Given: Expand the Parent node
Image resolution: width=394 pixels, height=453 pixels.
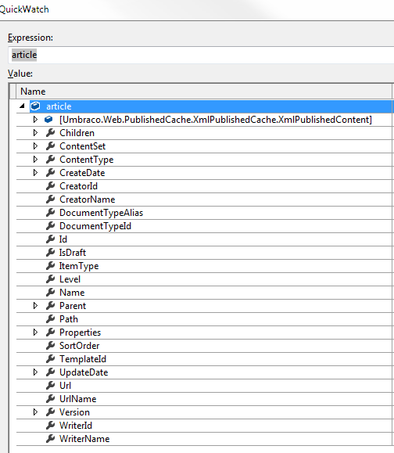Looking at the screenshot, I should click(x=35, y=306).
